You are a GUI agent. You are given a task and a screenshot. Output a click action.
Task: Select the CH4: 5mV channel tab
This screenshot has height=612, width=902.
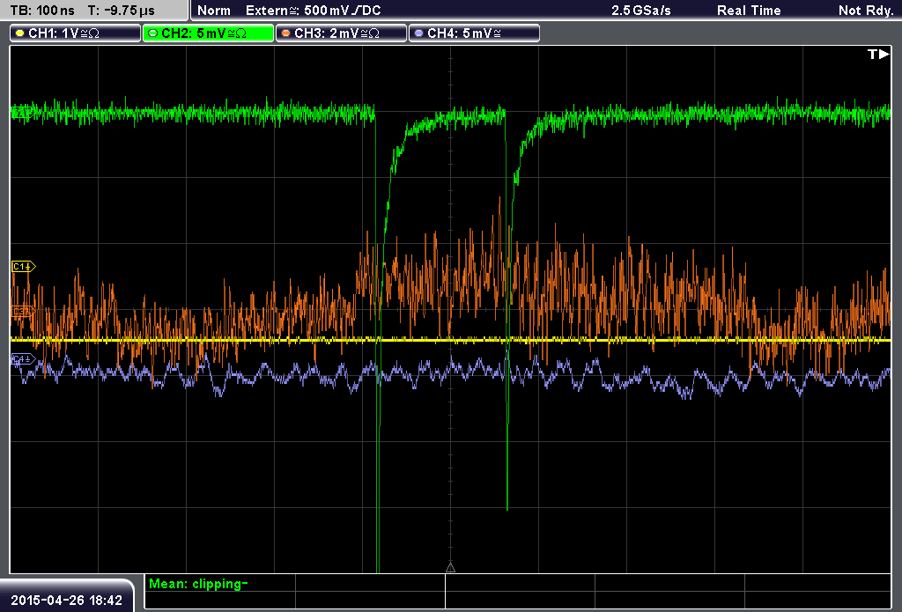click(x=474, y=33)
